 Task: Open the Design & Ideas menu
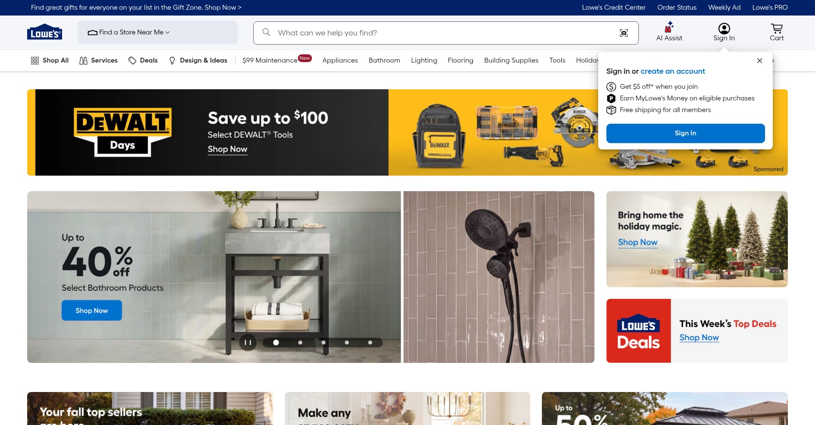click(x=198, y=61)
